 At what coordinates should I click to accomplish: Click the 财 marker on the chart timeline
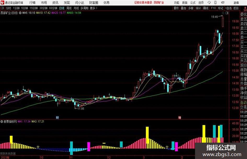click(57, 117)
